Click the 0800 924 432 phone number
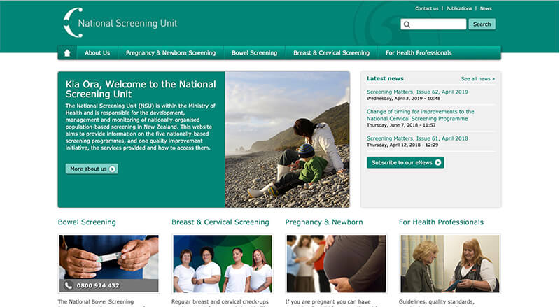 point(98,285)
